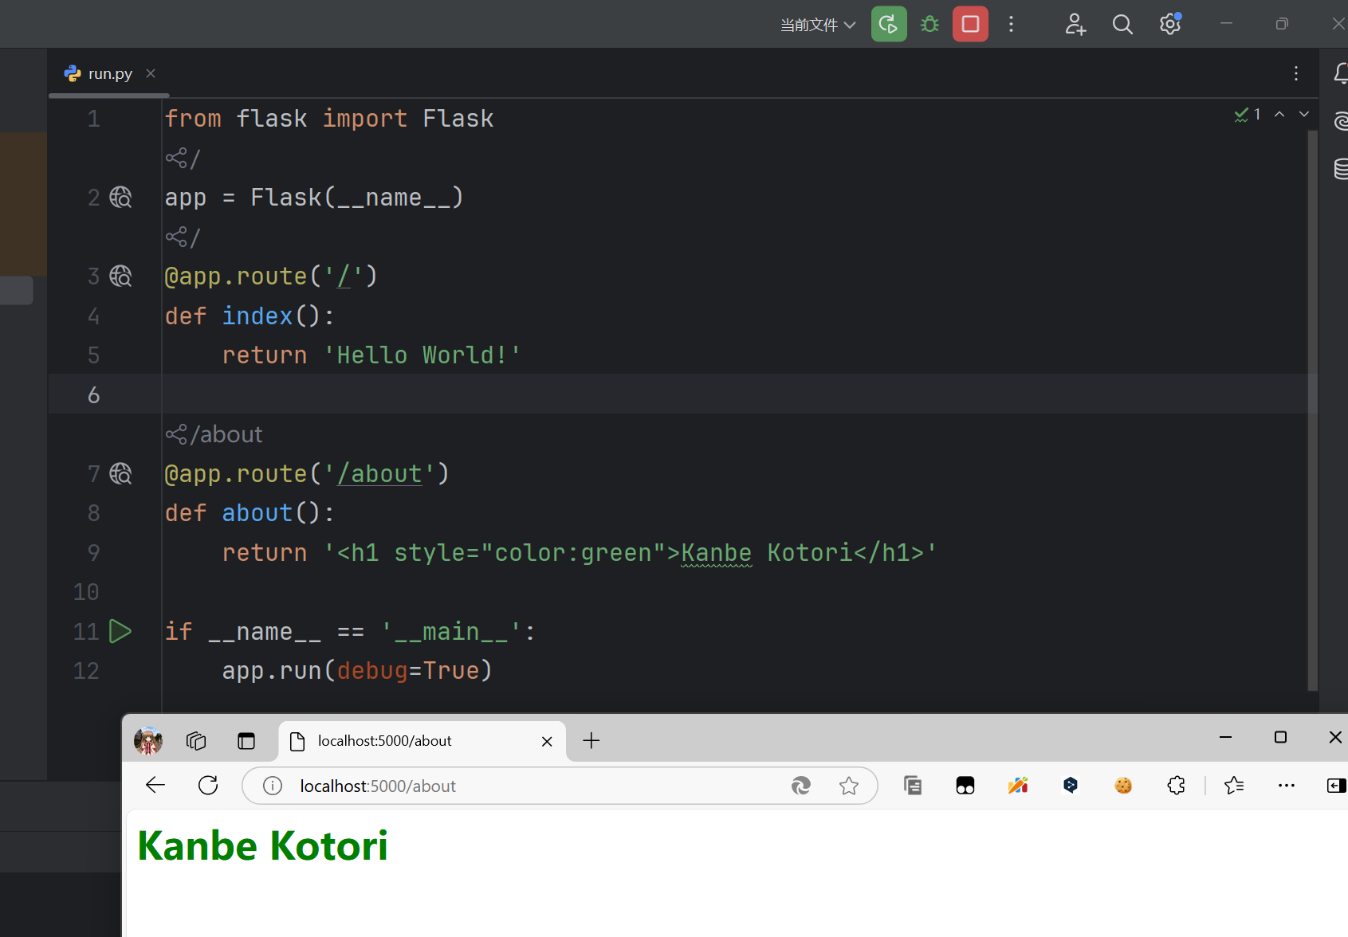1348x937 pixels.
Task: Click the Rerun application icon
Action: coord(889,24)
